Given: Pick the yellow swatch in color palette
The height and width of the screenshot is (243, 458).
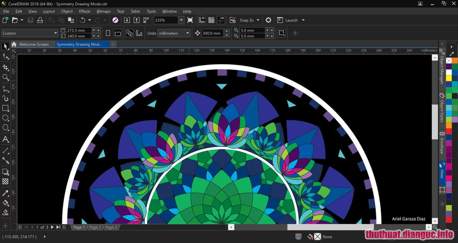Looking at the screenshot, I should 449,78.
